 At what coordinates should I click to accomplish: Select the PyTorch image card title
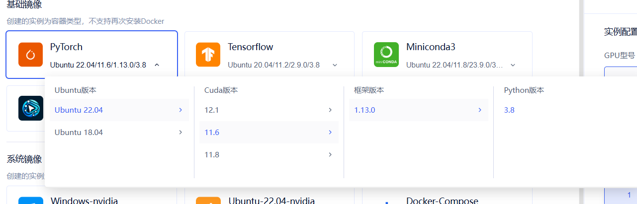(66, 47)
